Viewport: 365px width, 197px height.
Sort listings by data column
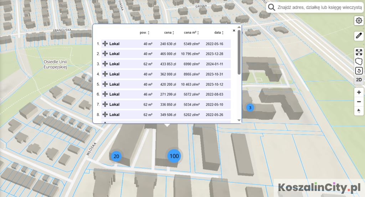tap(219, 33)
